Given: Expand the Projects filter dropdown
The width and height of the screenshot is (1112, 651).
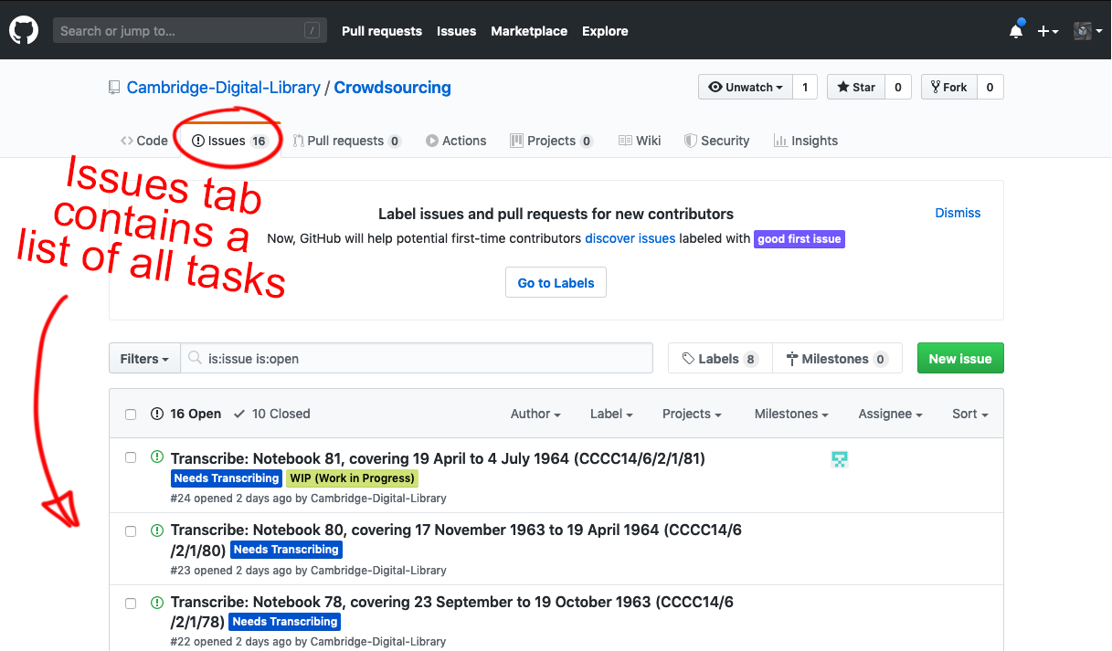Looking at the screenshot, I should point(692,414).
